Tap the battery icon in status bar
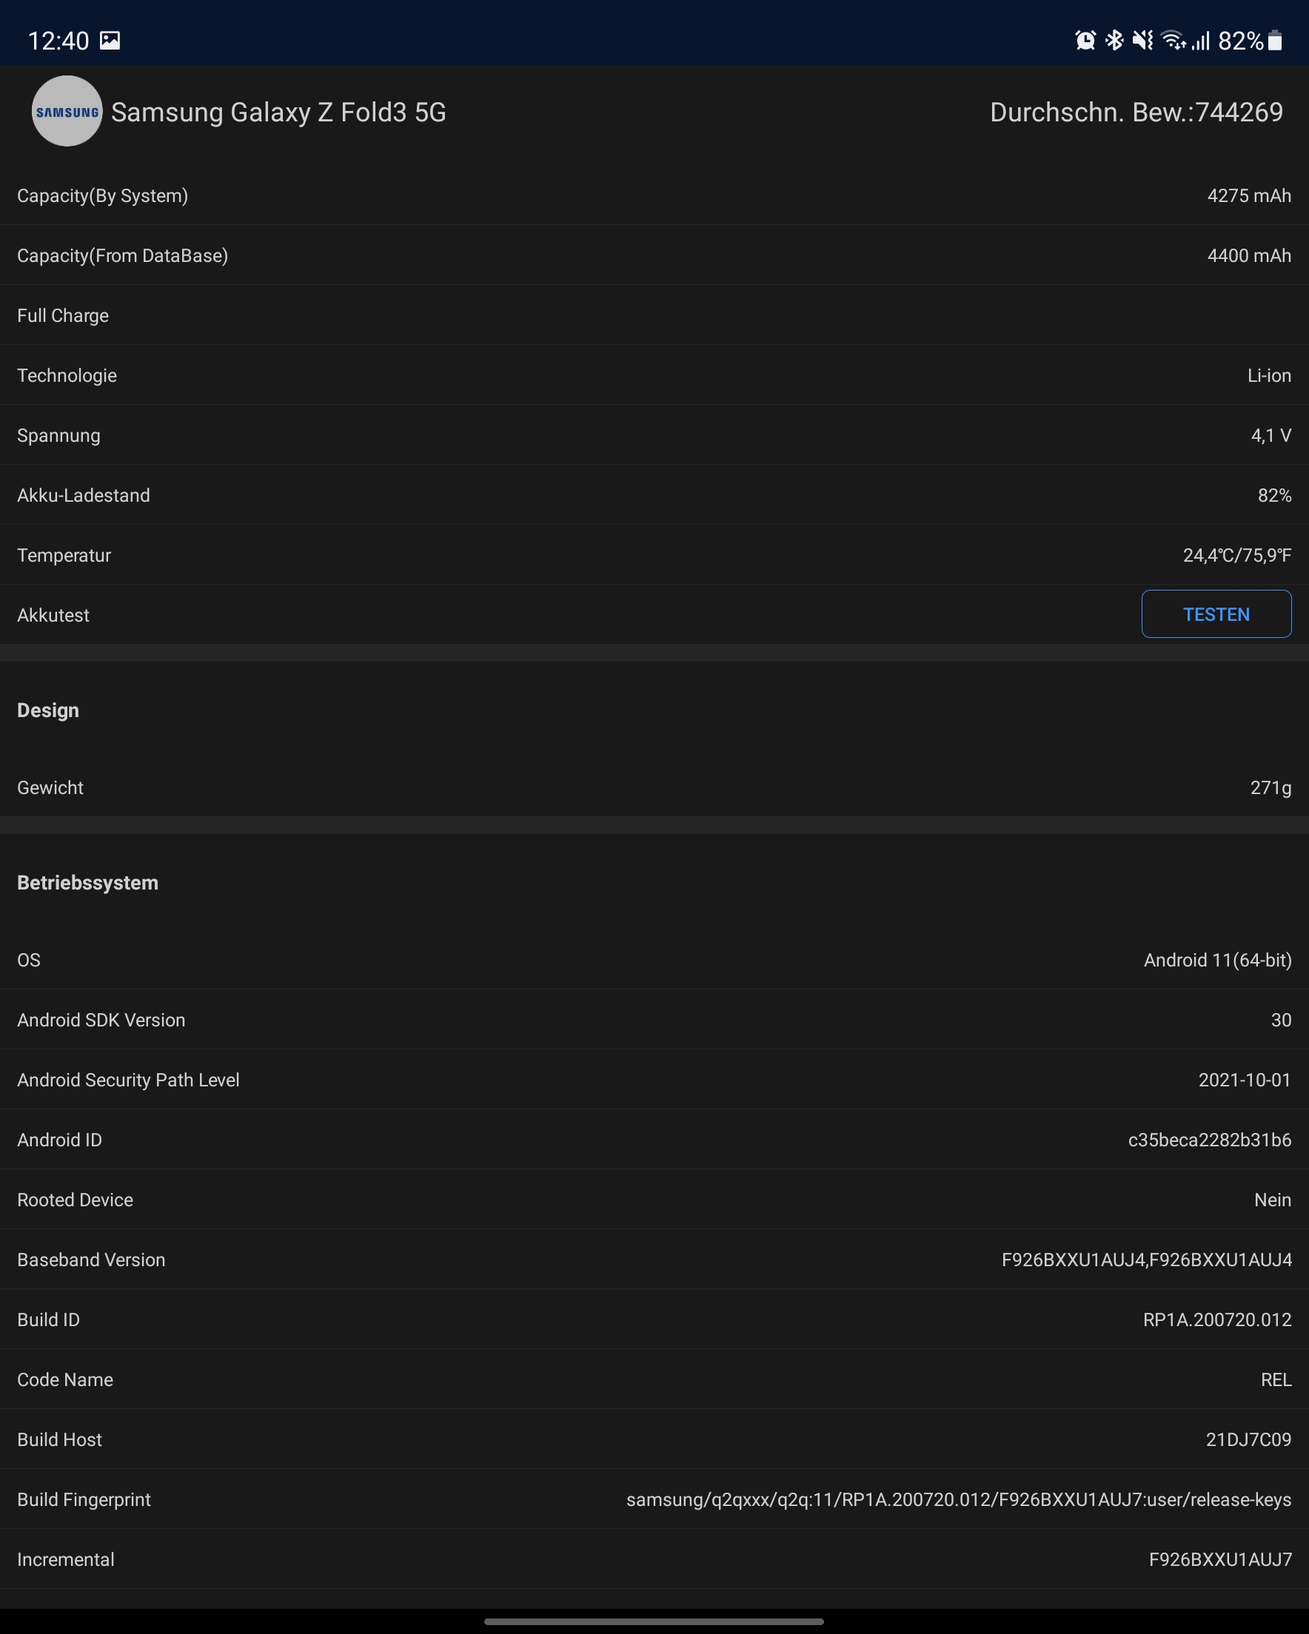The image size is (1309, 1634). tap(1275, 40)
